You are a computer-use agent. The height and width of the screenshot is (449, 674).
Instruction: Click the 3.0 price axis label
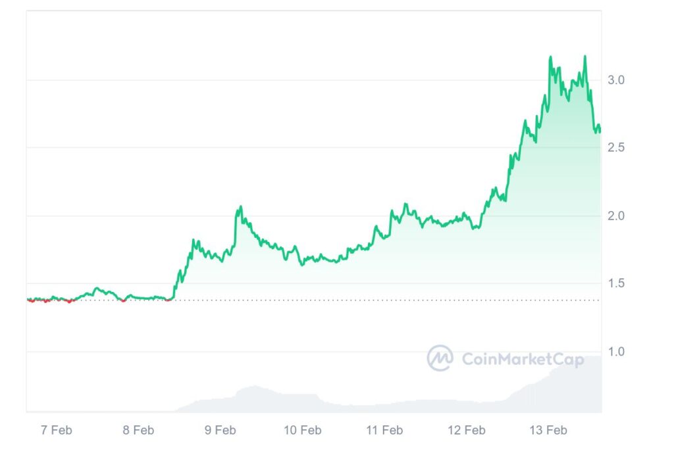(616, 80)
